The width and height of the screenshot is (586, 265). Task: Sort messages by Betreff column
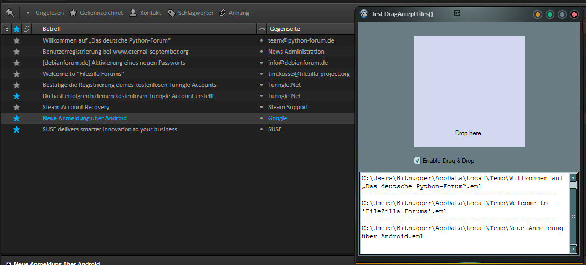click(x=144, y=29)
